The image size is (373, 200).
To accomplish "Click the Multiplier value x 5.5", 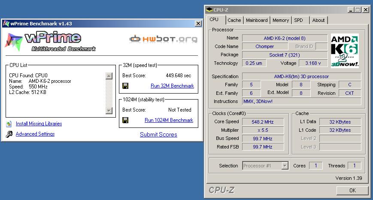I will pyautogui.click(x=263, y=130).
